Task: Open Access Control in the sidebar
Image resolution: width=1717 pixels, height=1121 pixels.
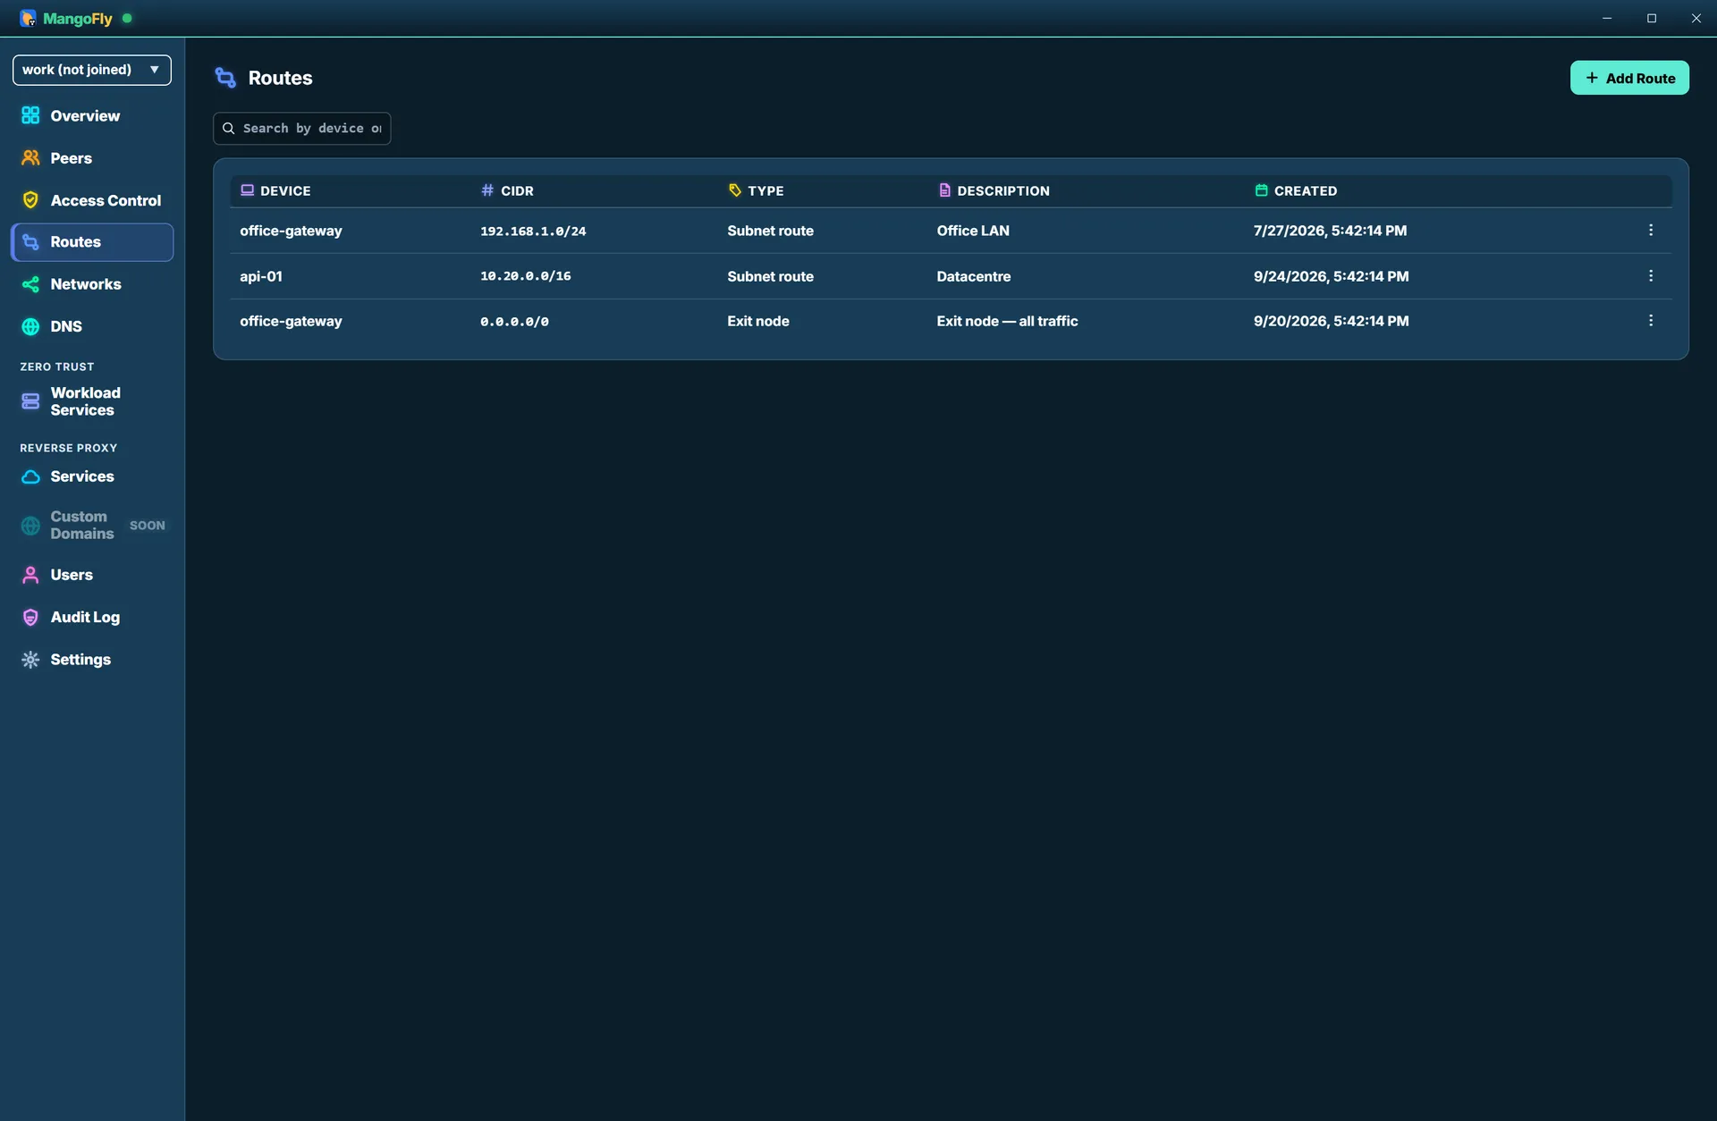Action: pyautogui.click(x=91, y=200)
